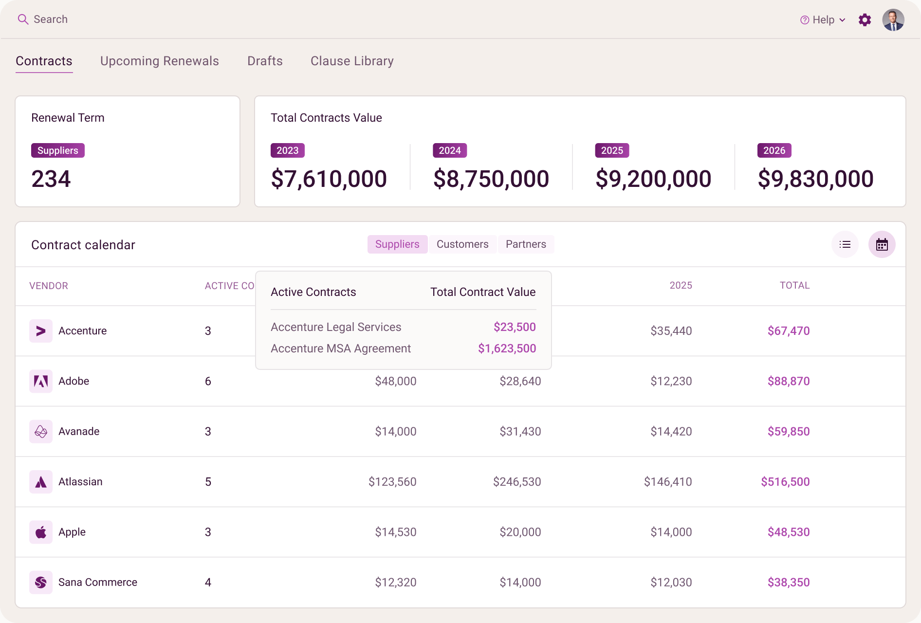The width and height of the screenshot is (921, 623).
Task: Switch to list view icon
Action: [x=845, y=244]
